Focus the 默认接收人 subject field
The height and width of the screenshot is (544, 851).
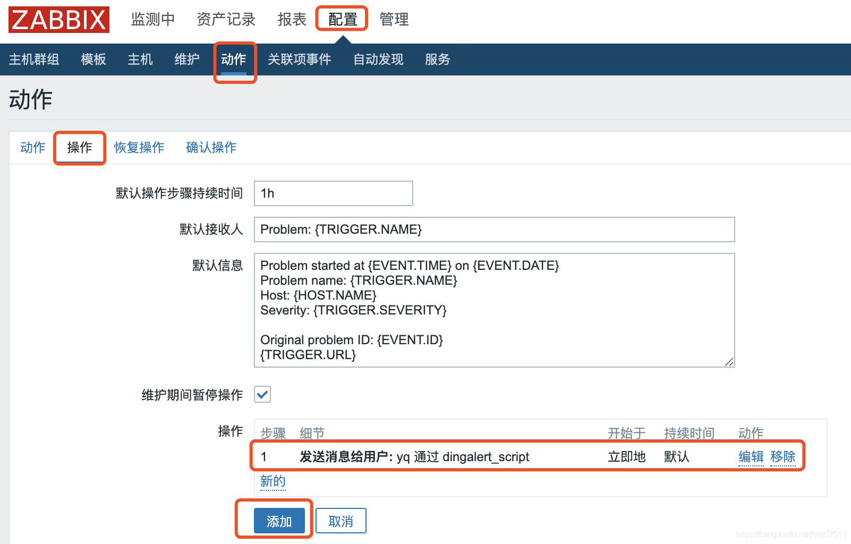tap(495, 229)
